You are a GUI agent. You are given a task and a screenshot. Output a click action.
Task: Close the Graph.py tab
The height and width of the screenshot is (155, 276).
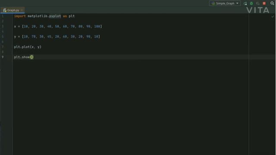click(22, 10)
